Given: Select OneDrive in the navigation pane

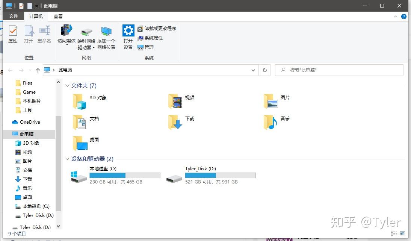Looking at the screenshot, I should [x=26, y=122].
